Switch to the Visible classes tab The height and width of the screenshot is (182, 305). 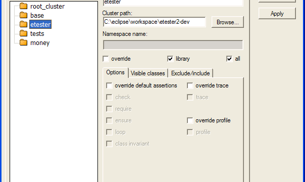148,73
